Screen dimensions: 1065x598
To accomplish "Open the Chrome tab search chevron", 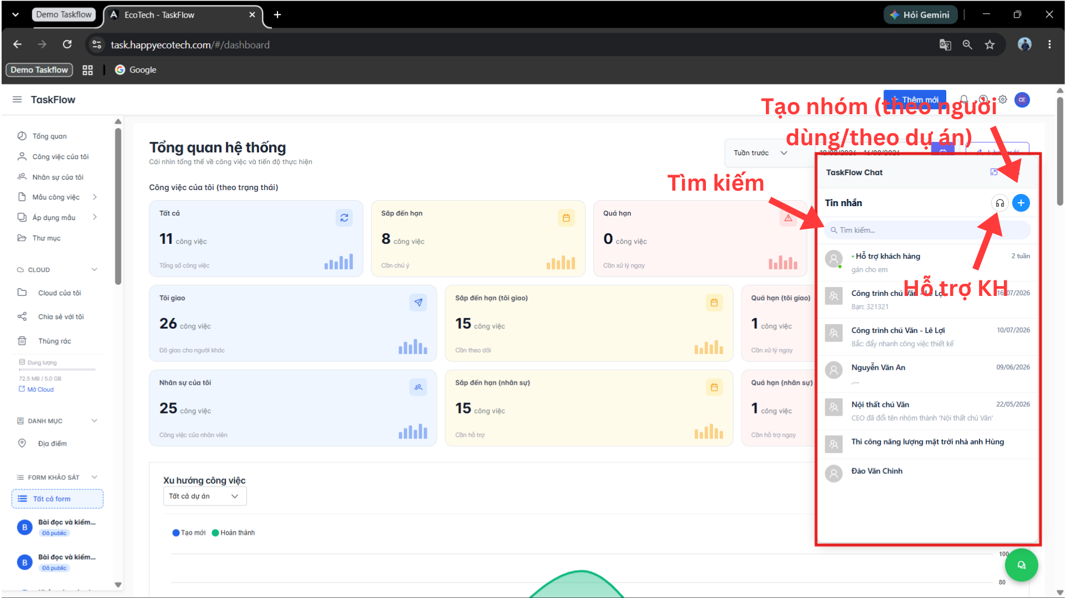I will click(x=16, y=15).
